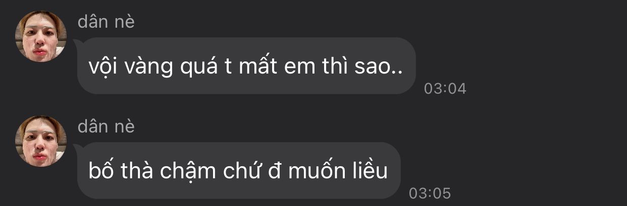Viewport: 627px width, 206px height.
Task: Click the 03:05 timestamp
Action: (430, 193)
